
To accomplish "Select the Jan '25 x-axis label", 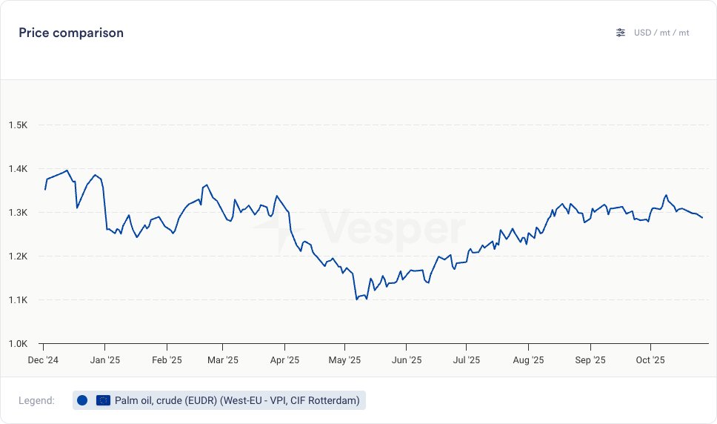I will [104, 360].
